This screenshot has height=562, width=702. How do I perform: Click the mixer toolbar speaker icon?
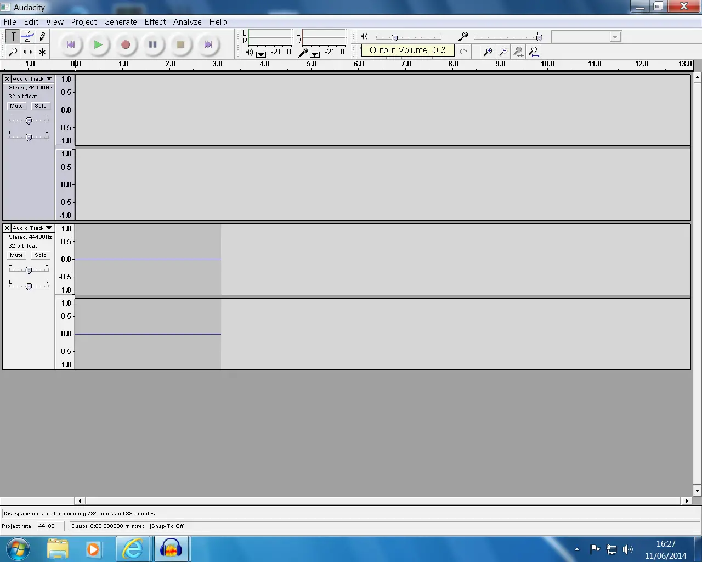click(364, 36)
